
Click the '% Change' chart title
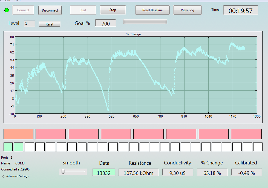(134, 34)
